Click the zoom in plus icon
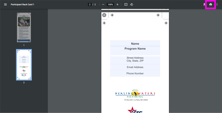Viewport: 222px width, 113px height. click(117, 4)
